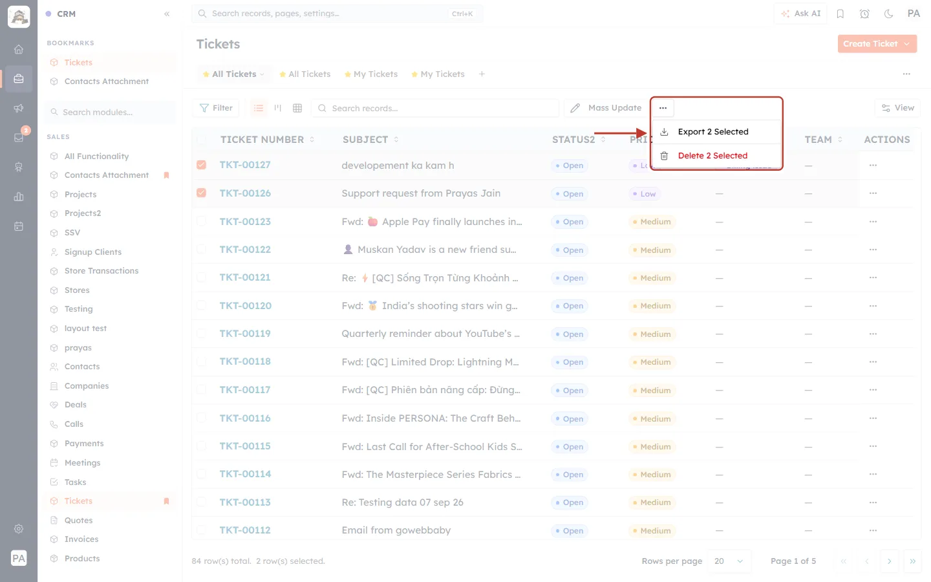This screenshot has width=931, height=582.
Task: Switch to grid table view icon
Action: click(297, 108)
